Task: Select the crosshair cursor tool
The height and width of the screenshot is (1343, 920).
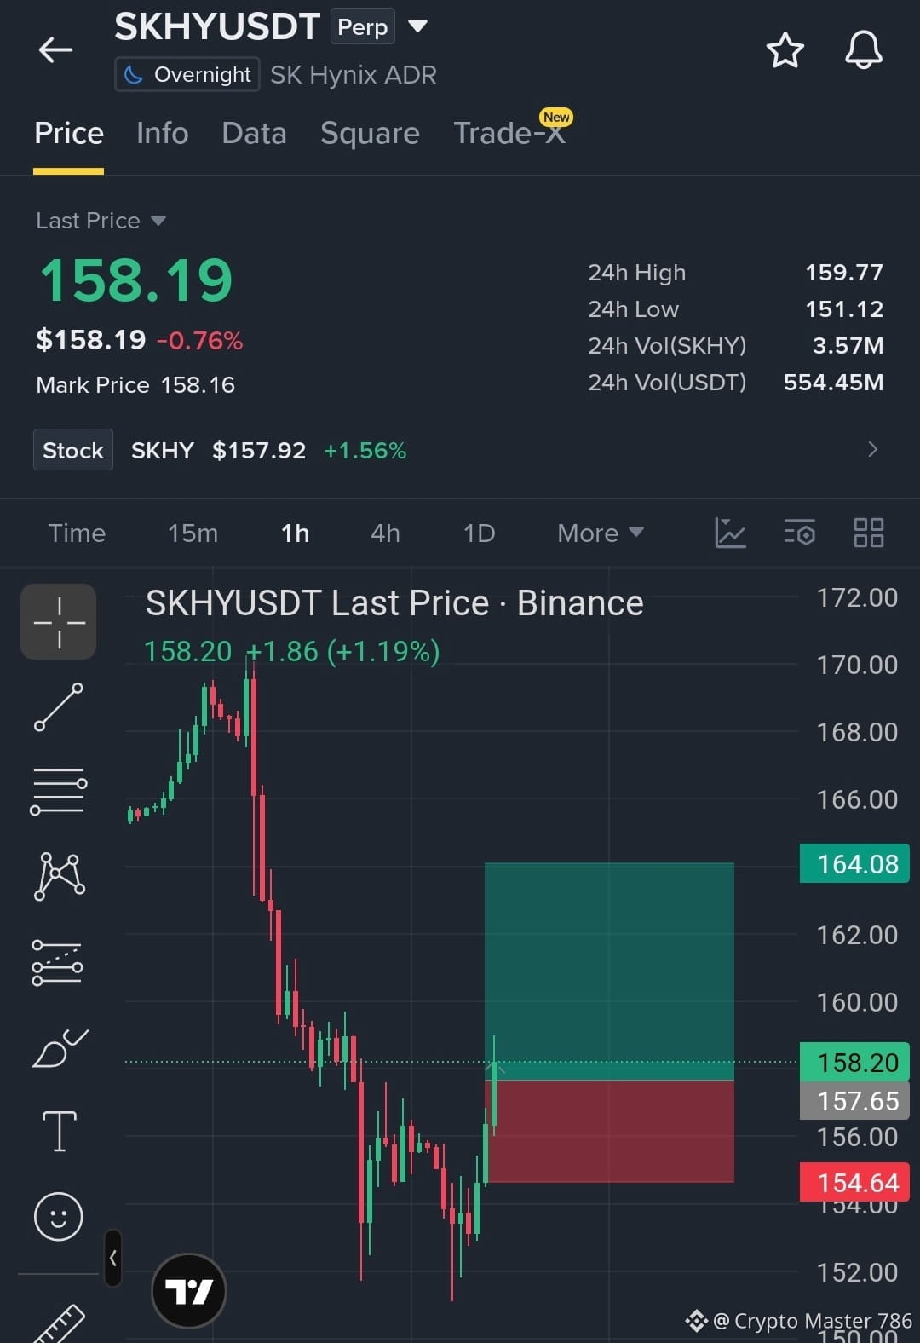Action: 59,622
